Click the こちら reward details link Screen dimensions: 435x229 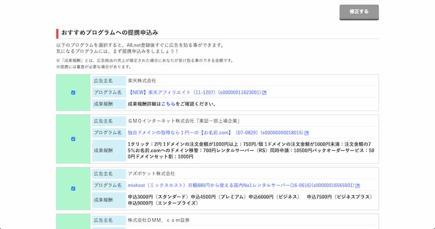[168, 104]
